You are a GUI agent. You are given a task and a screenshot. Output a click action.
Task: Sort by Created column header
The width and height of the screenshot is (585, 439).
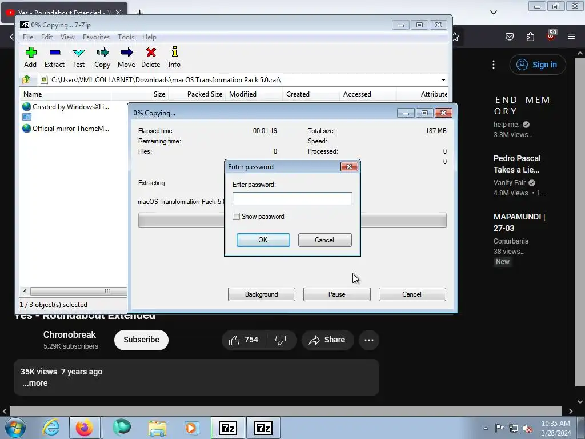click(311, 94)
